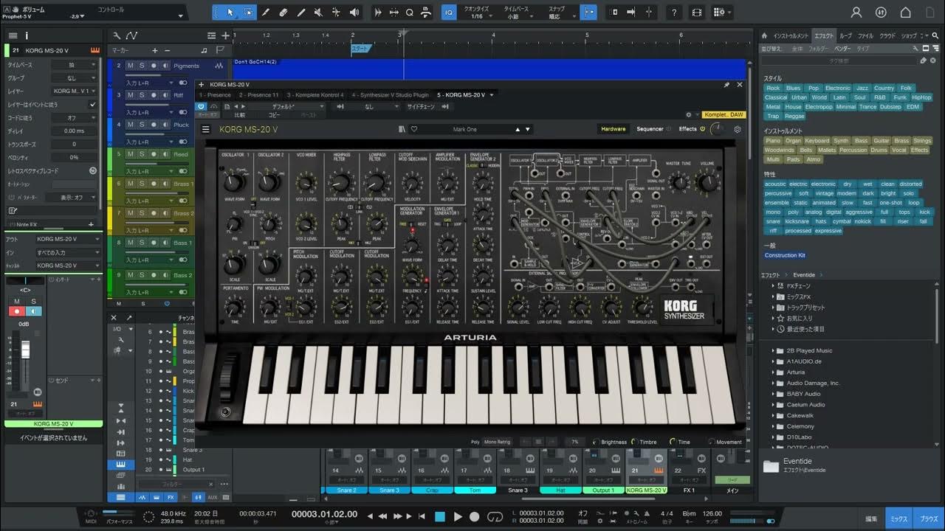Solo the Pluck track

tap(142, 125)
